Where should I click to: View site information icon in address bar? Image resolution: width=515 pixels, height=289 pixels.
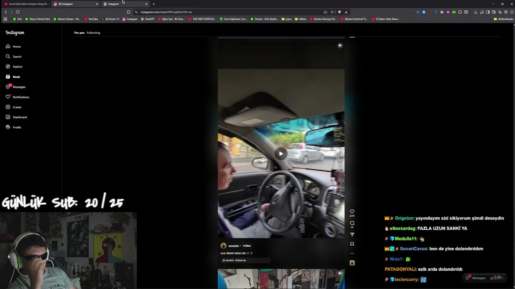tap(136, 12)
